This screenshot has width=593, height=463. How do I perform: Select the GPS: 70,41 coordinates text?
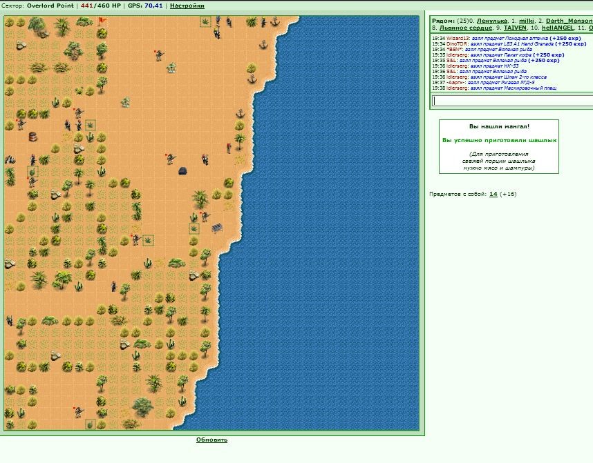tap(145, 6)
